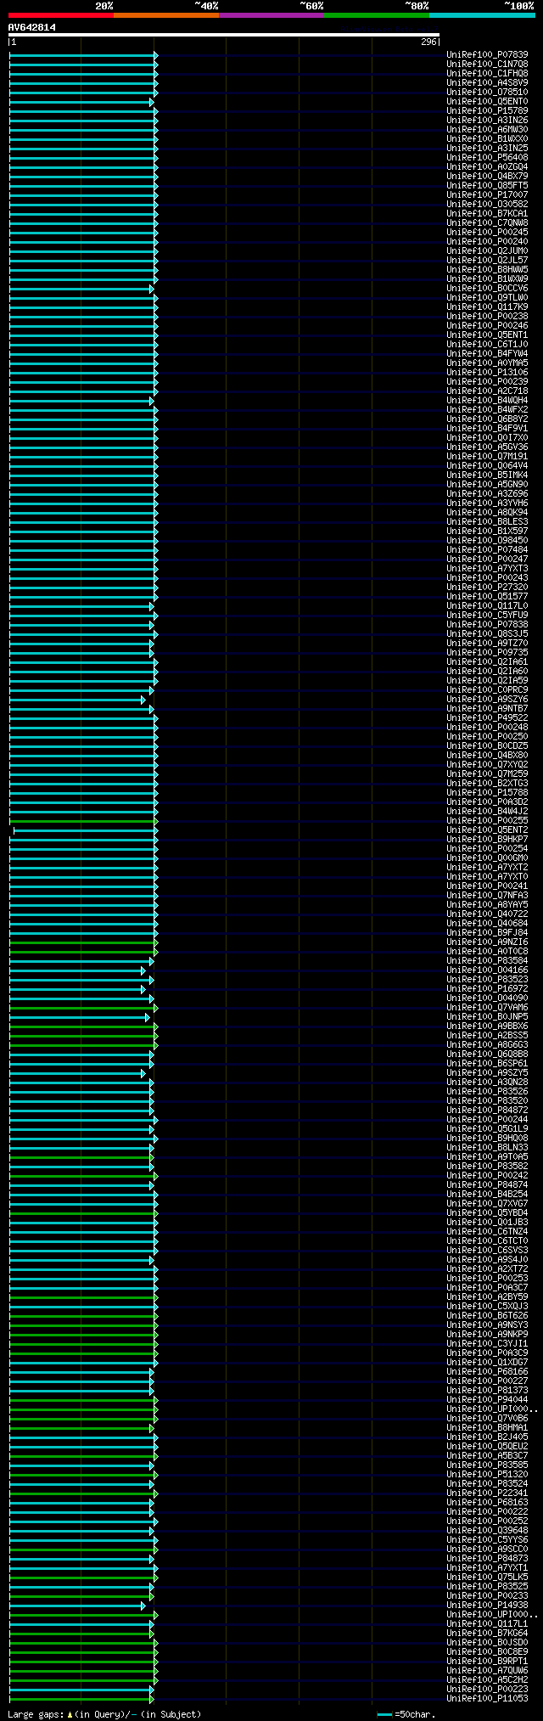The height and width of the screenshot is (1721, 543).
Task: Click the query name AV642814
Action: (x=32, y=27)
